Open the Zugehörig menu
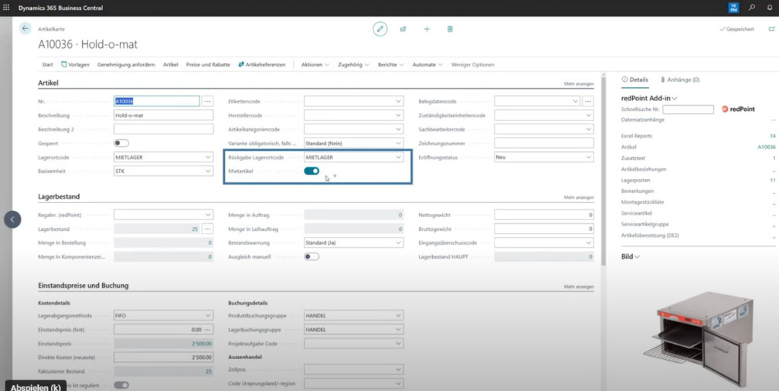Viewport: 779px width, 391px height. click(353, 65)
